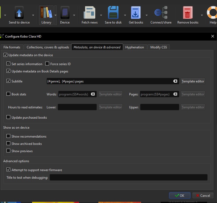Viewport: 217px width, 203px height.
Task: Expand the Fetch news dropdown arrow
Action: [x=101, y=15]
